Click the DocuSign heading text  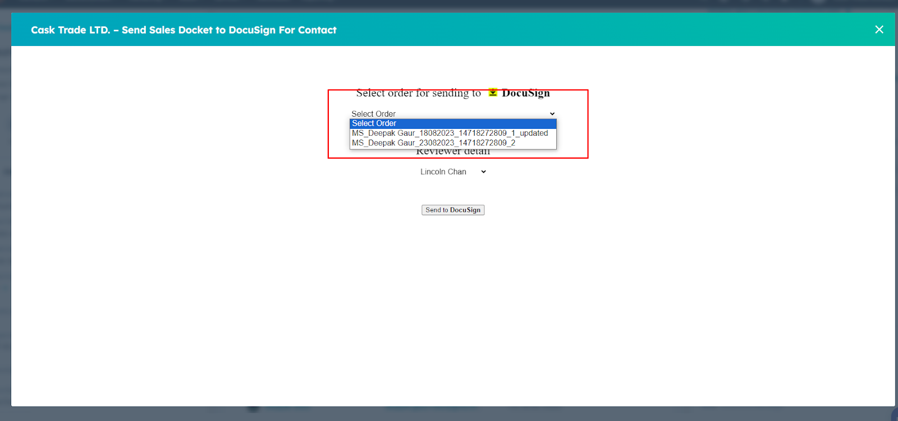tap(525, 93)
